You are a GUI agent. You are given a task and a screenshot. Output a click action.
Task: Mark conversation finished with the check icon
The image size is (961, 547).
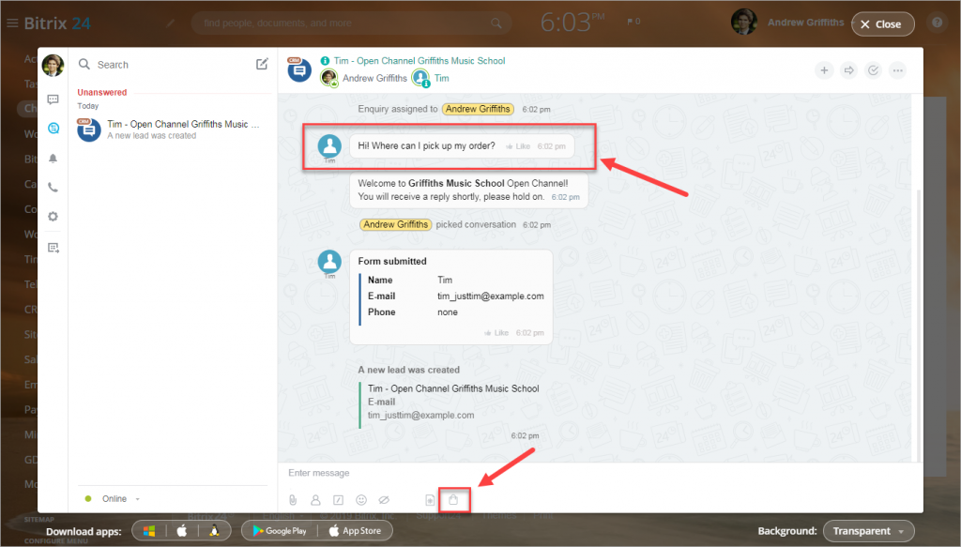(x=874, y=70)
